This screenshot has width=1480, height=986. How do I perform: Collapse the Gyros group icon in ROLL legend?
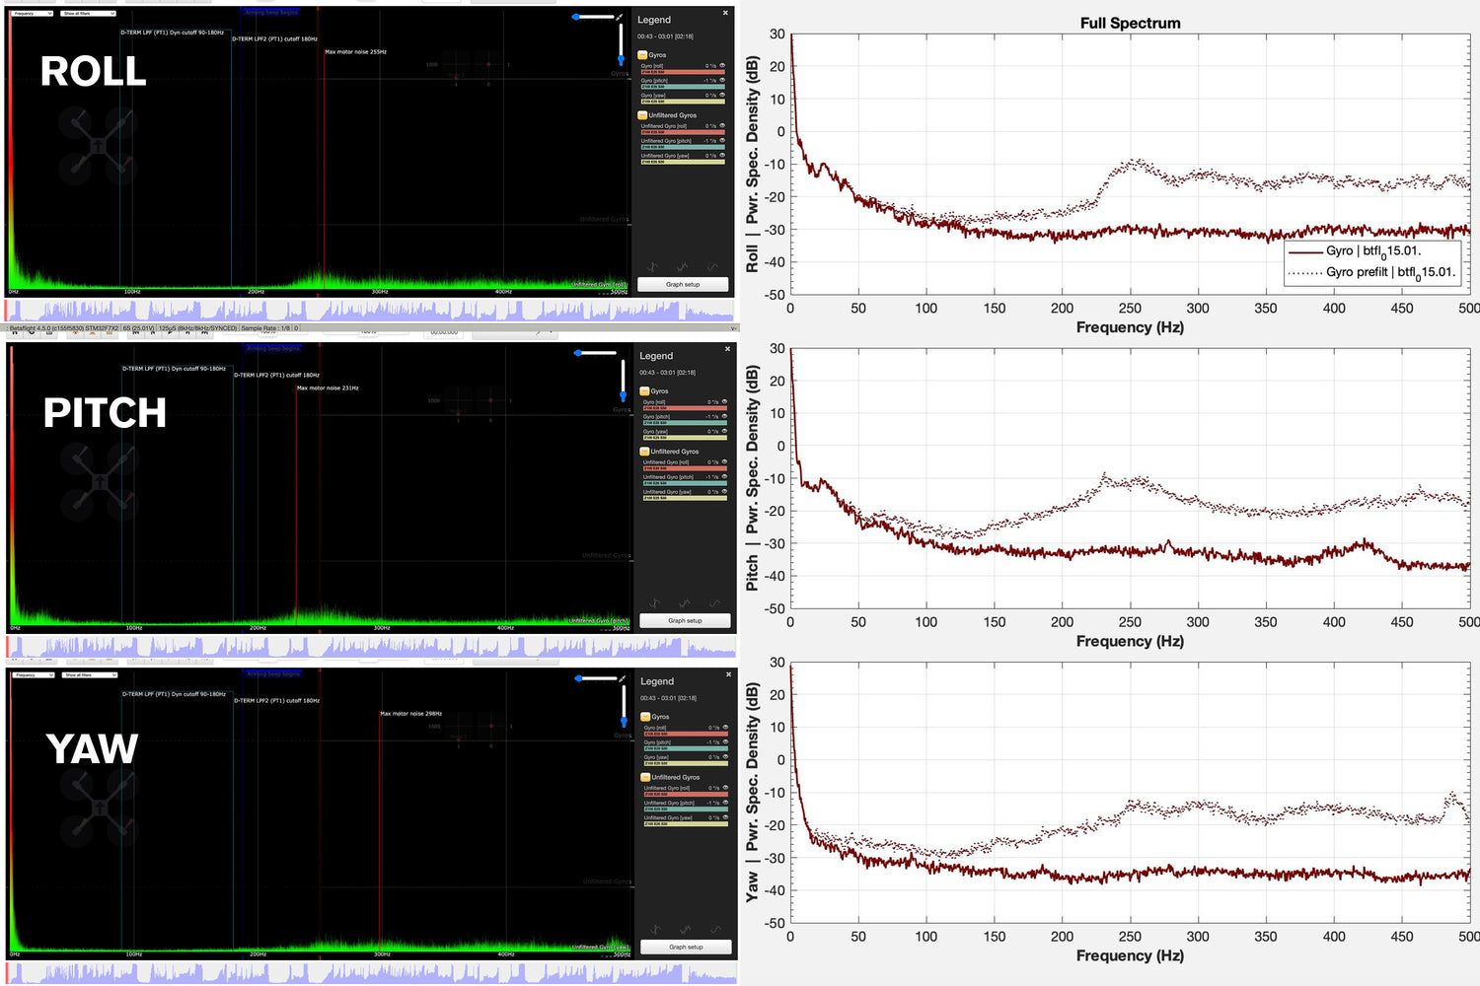tap(642, 55)
